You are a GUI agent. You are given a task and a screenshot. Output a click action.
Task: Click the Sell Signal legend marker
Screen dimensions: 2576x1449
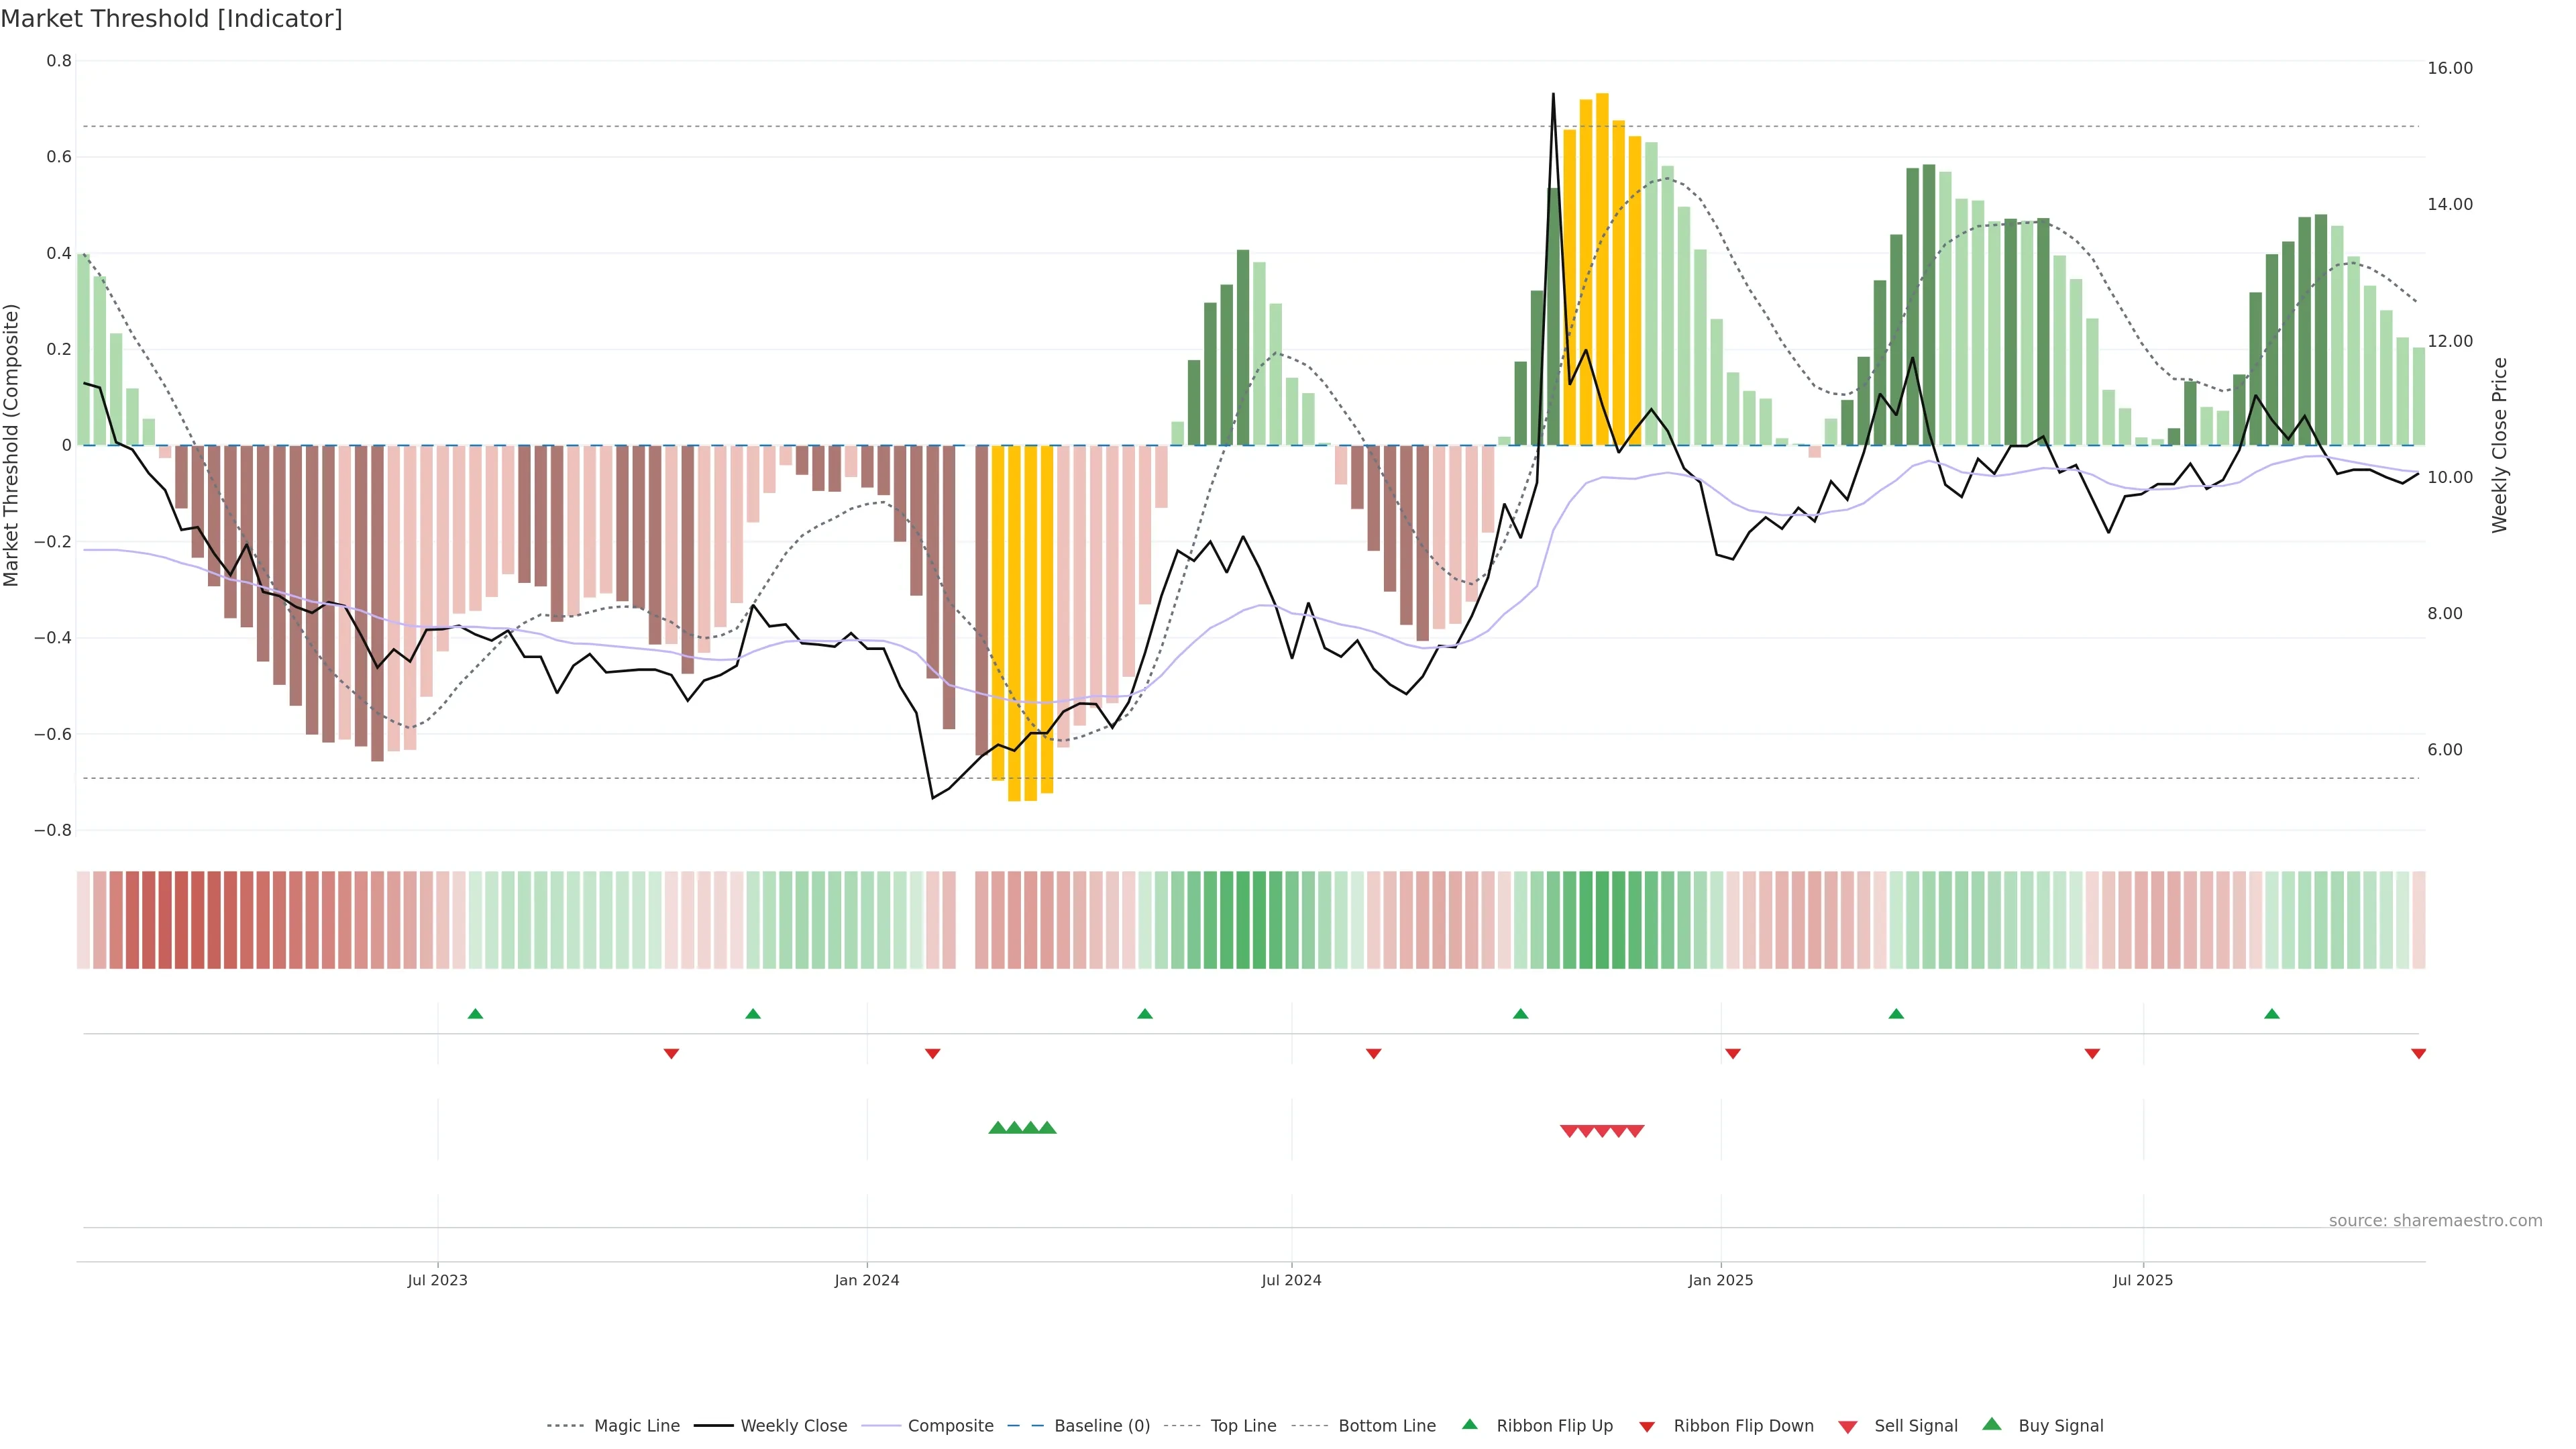pyautogui.click(x=1848, y=1427)
